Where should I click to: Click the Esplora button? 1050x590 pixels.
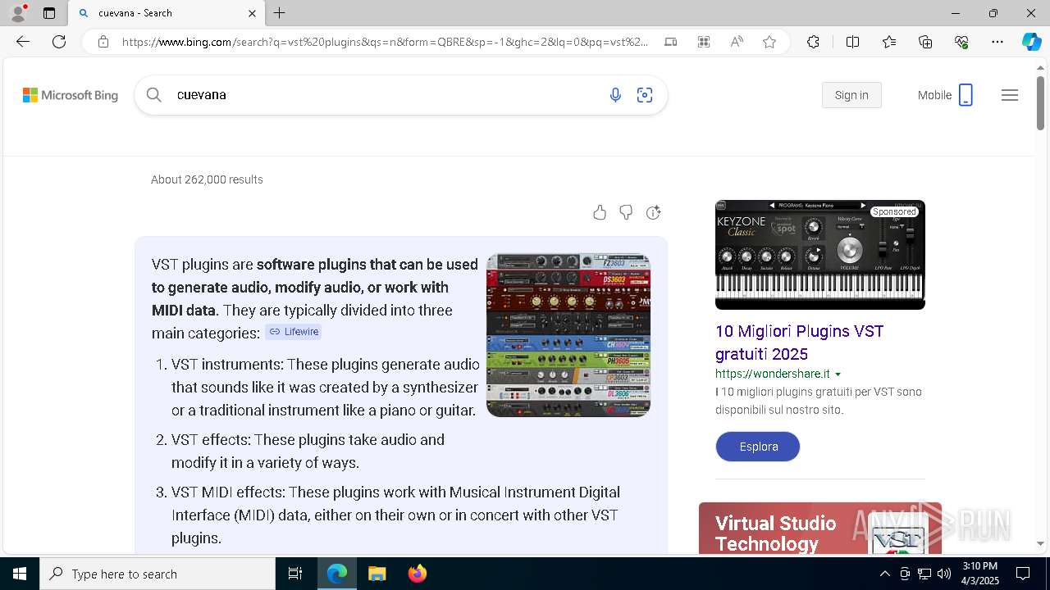[758, 447]
